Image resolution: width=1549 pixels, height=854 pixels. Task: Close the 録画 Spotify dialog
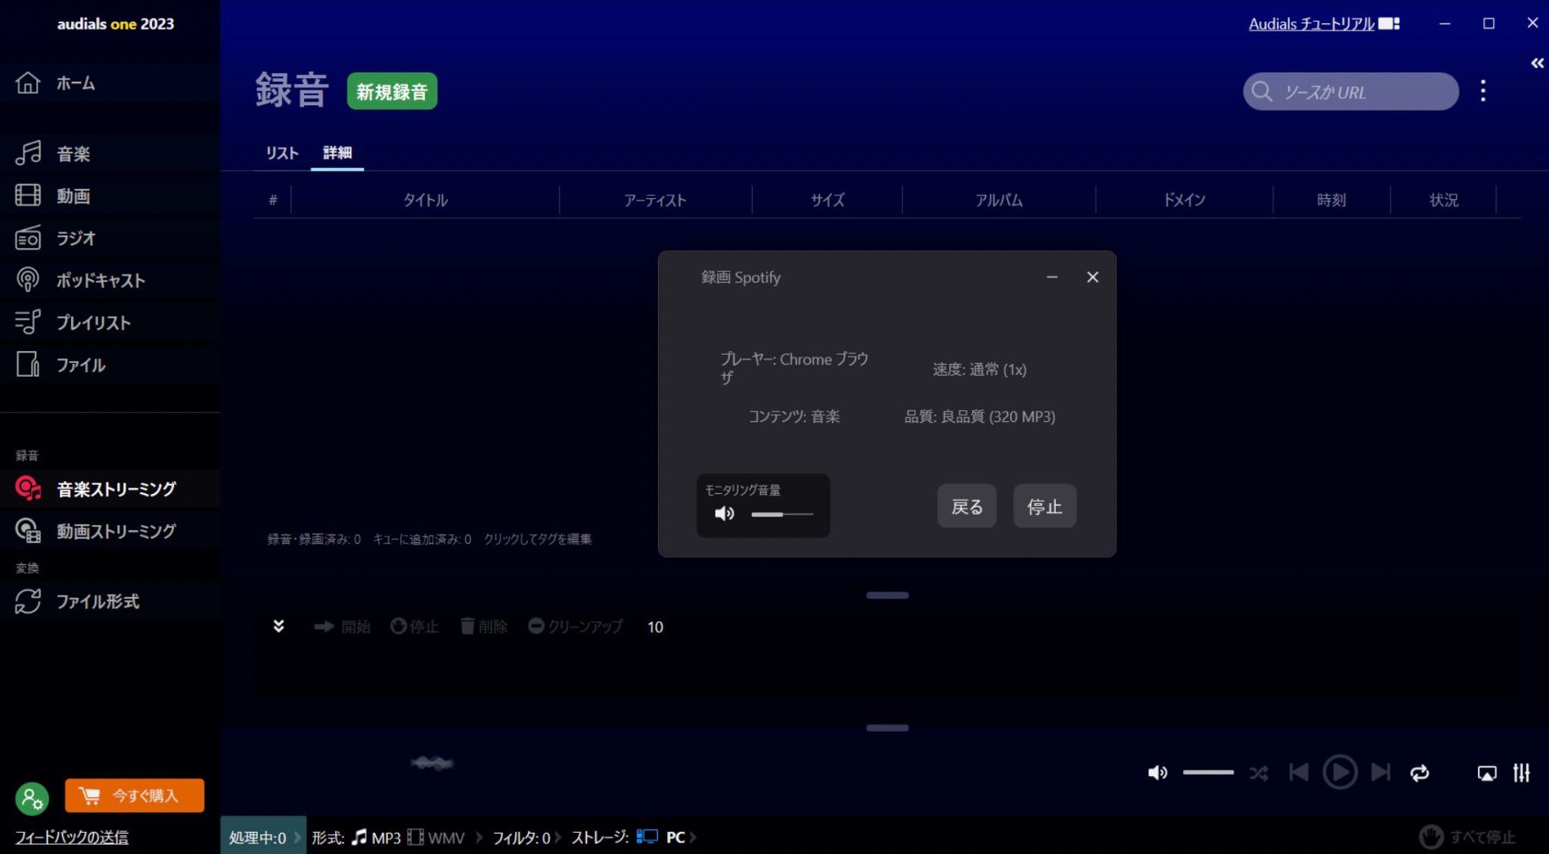click(x=1092, y=278)
